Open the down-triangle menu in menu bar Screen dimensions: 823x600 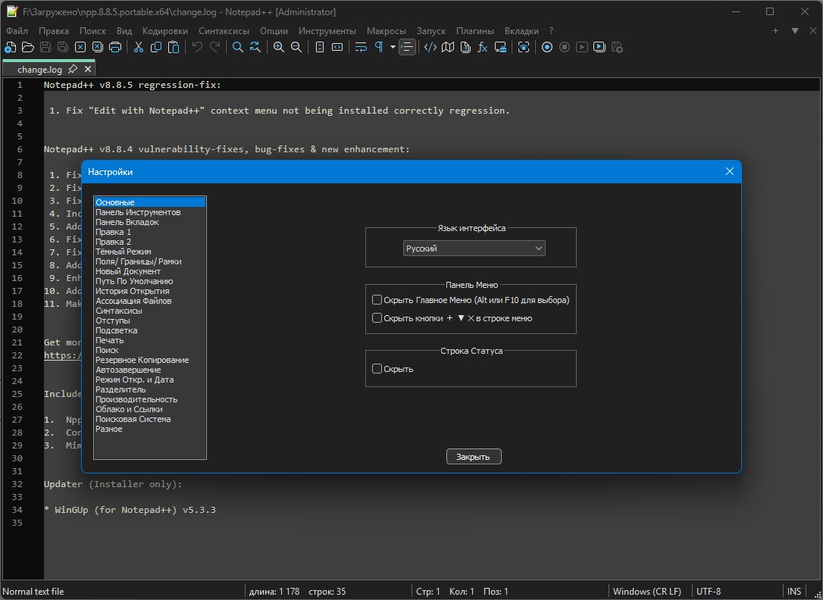pos(795,31)
